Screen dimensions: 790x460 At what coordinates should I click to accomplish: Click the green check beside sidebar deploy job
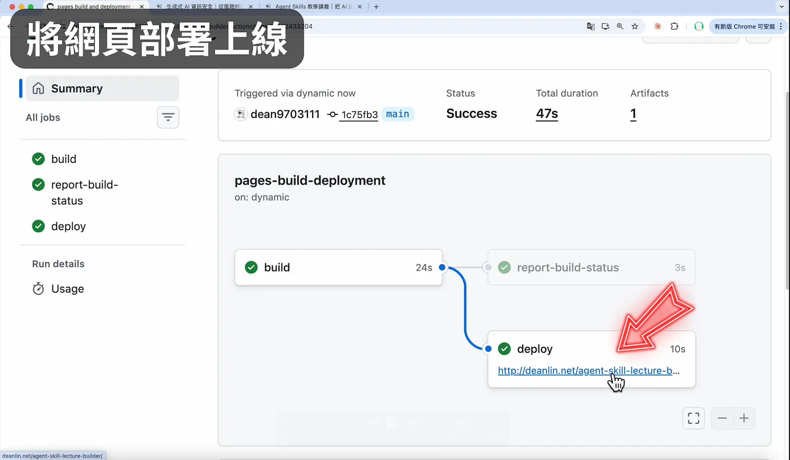(x=38, y=226)
